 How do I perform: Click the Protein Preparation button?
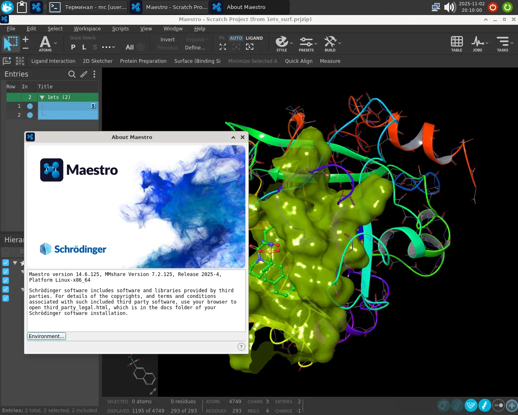coord(143,61)
